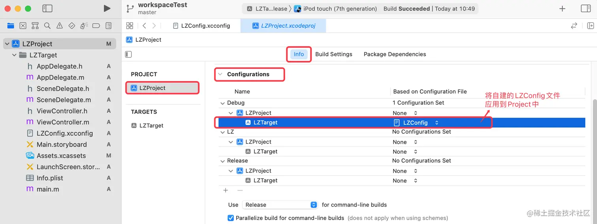Open the Source Control navigator
Screen dimensions: 597x224
click(x=23, y=26)
